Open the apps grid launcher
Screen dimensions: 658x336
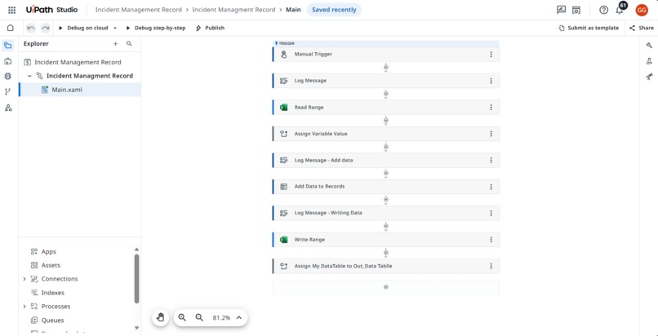pyautogui.click(x=11, y=10)
